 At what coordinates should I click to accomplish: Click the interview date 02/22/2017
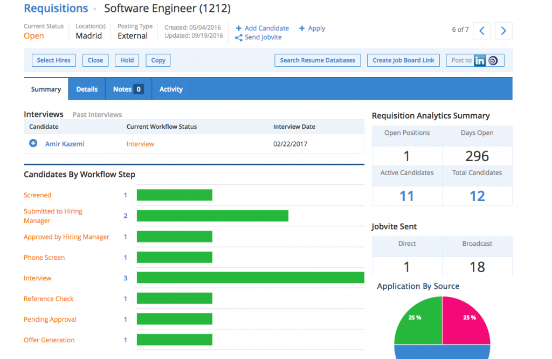pos(290,143)
